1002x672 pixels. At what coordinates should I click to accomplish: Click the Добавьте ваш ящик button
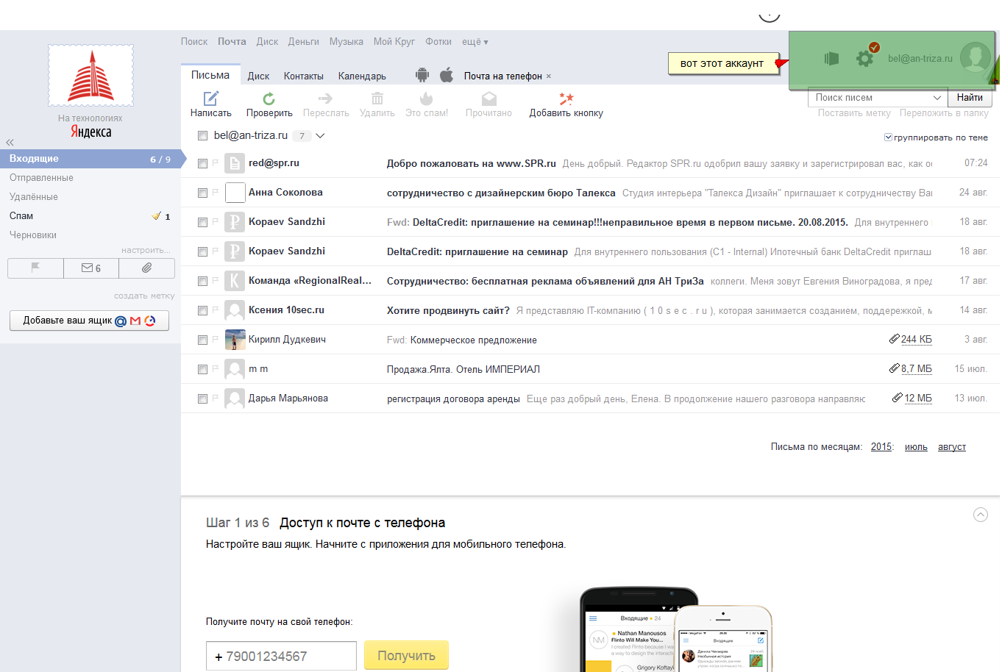point(89,321)
